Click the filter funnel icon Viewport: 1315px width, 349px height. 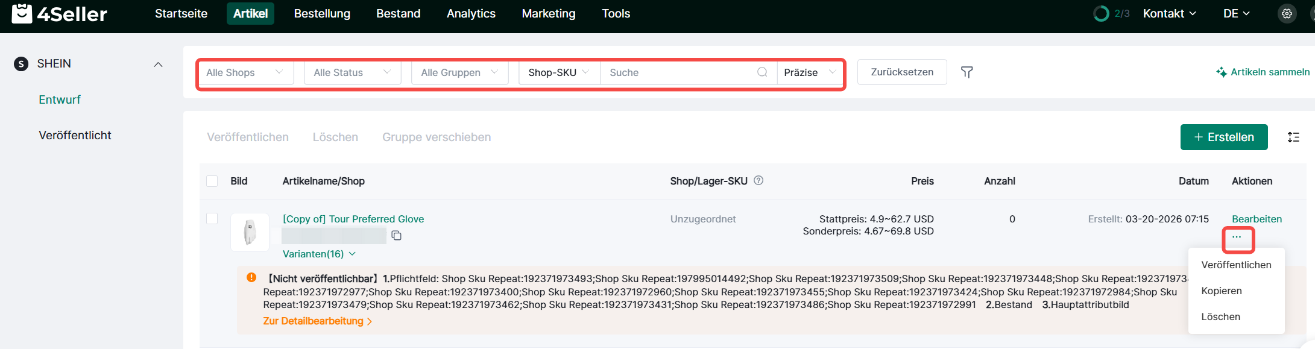pos(967,72)
